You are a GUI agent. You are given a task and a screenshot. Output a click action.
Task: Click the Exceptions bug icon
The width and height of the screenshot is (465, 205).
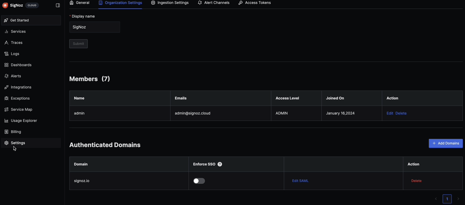click(x=6, y=98)
